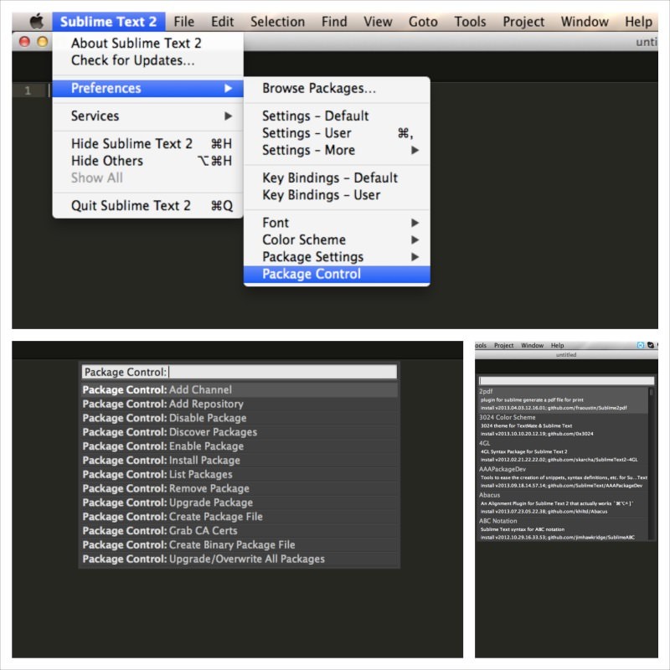This screenshot has width=670, height=670.
Task: Select Check for Updates menu entry
Action: click(148, 60)
